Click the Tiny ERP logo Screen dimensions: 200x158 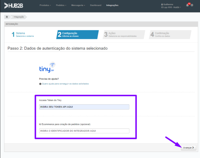tap(47, 67)
